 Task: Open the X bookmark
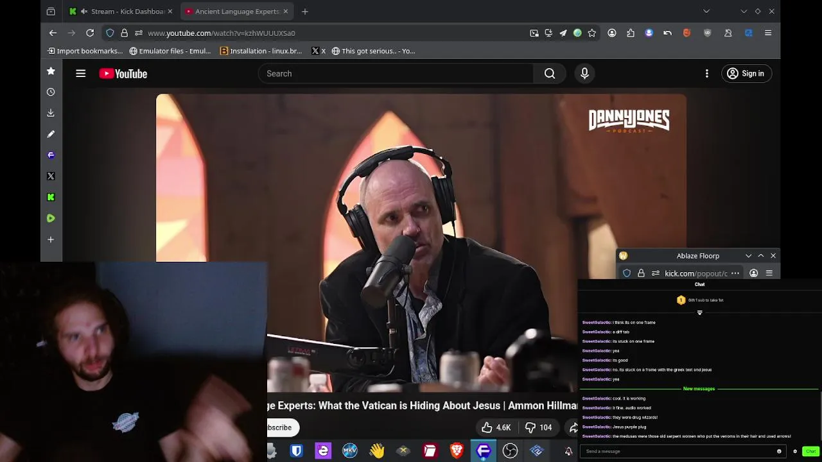[x=319, y=51]
